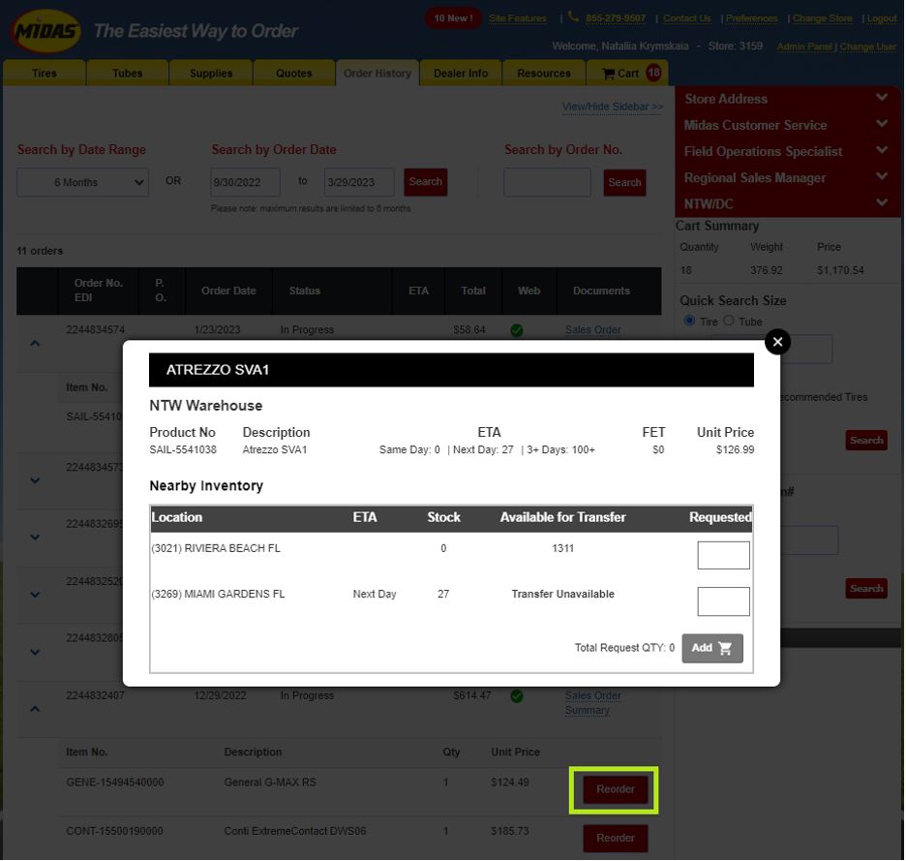This screenshot has height=861, width=906.
Task: Click product number SAIL-5541038
Action: coord(183,450)
